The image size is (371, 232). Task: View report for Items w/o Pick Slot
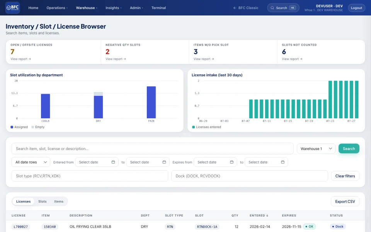pos(204,59)
